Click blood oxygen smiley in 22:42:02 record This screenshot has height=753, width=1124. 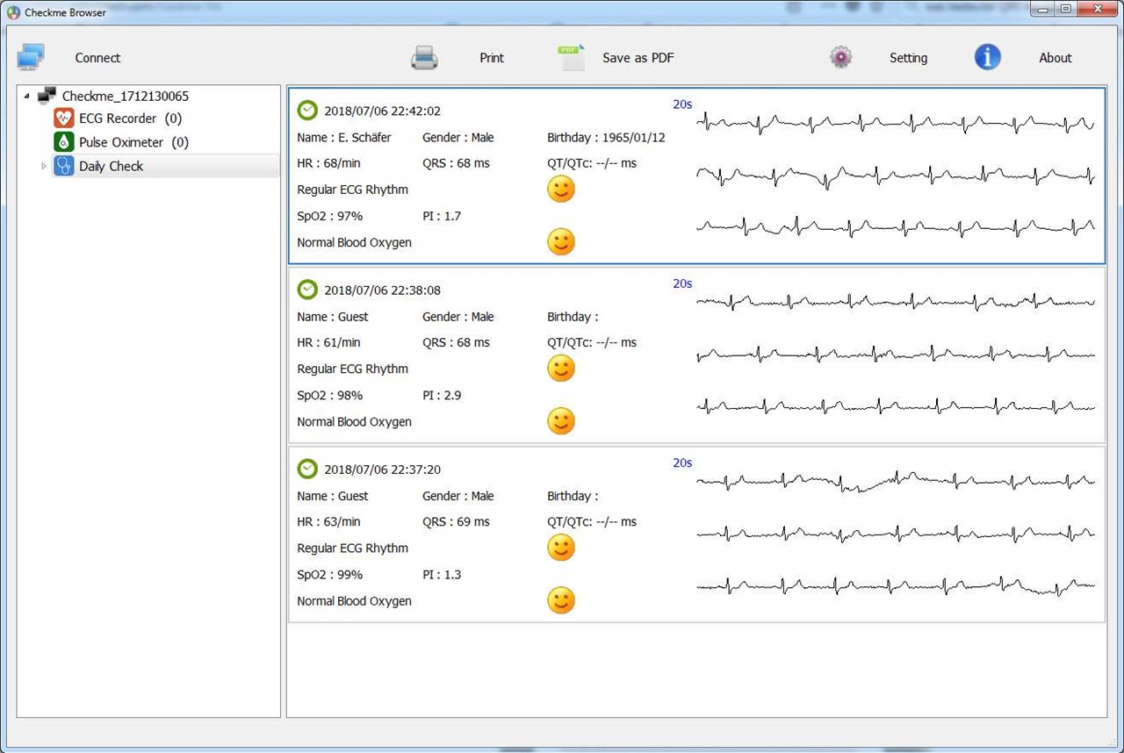click(561, 241)
